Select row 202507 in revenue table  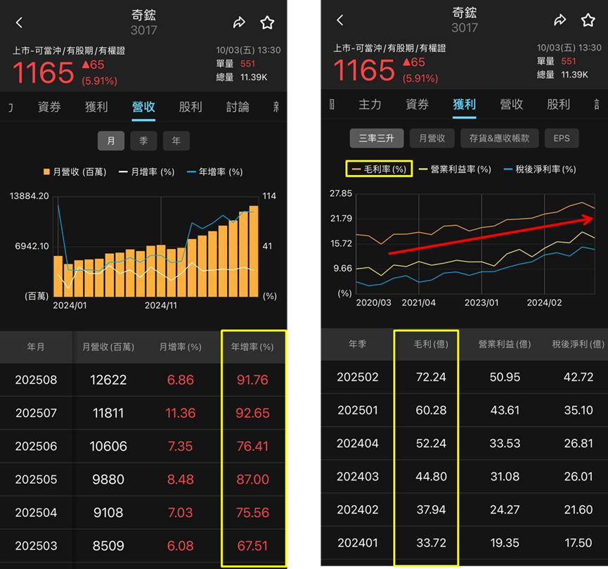point(143,413)
